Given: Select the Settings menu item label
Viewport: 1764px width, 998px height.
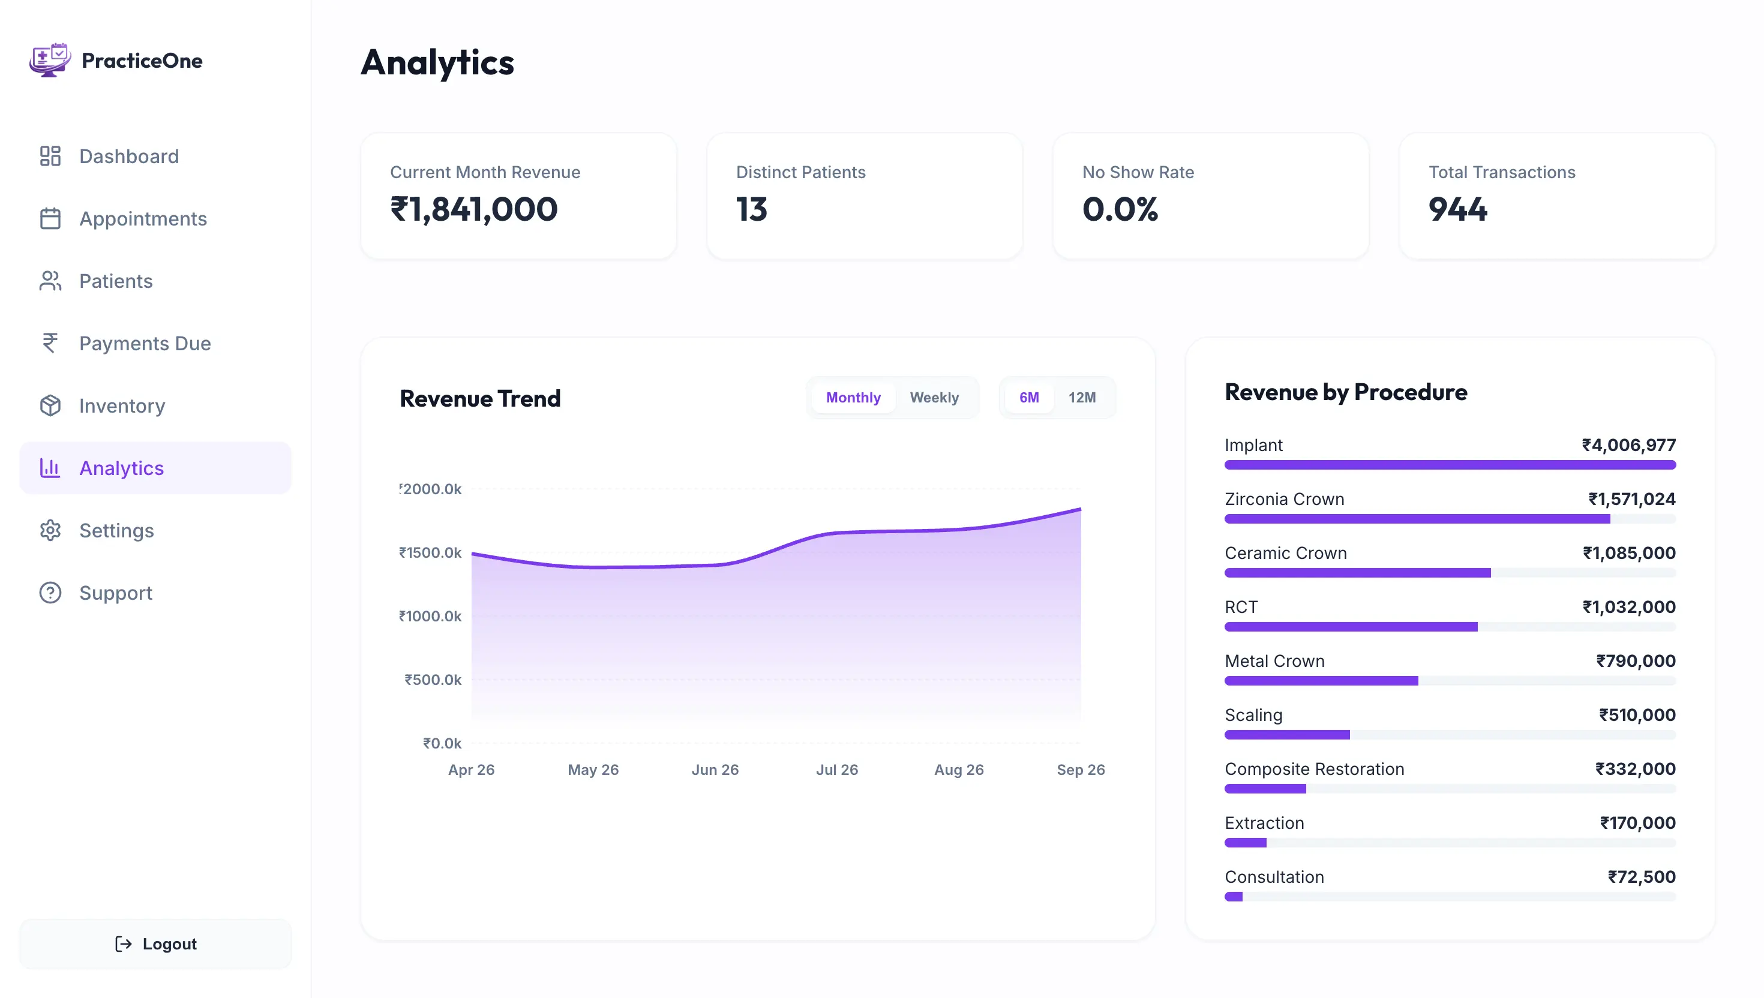Looking at the screenshot, I should (x=116, y=531).
